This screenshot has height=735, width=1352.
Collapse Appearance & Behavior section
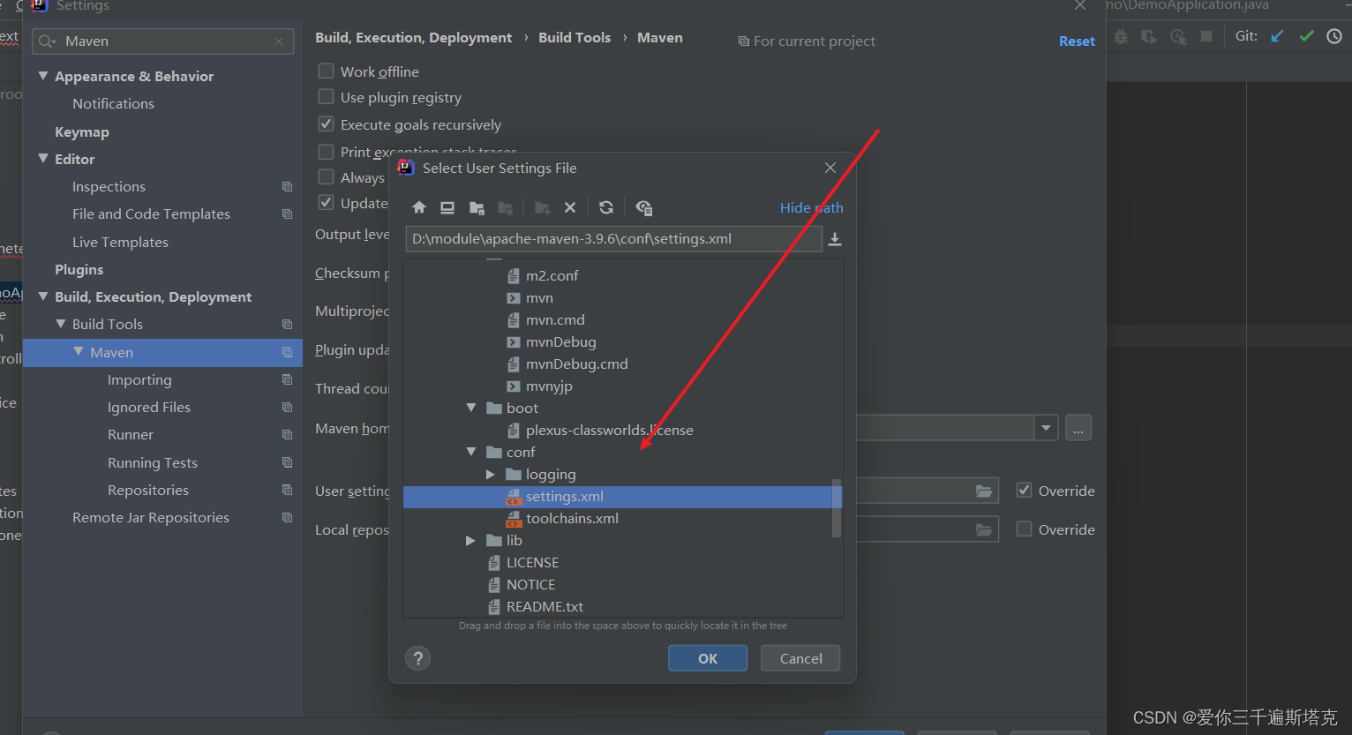click(x=43, y=76)
